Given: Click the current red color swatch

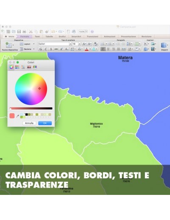Looking at the screenshot, I should pyautogui.click(x=12, y=116).
